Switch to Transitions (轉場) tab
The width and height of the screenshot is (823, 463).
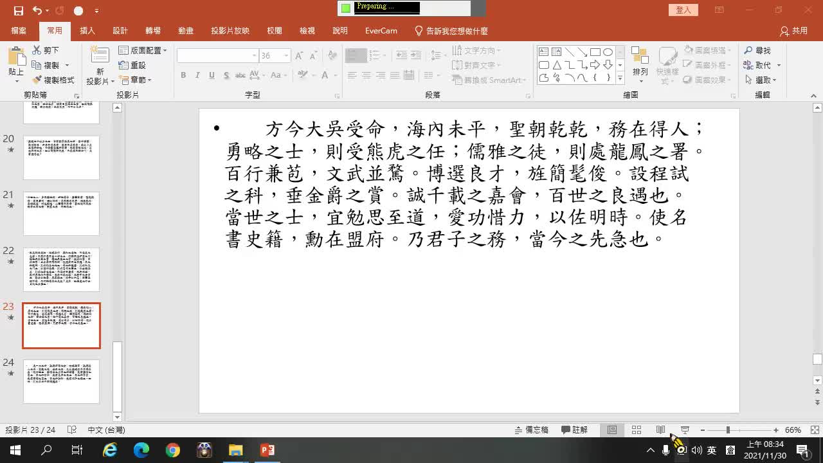153,30
